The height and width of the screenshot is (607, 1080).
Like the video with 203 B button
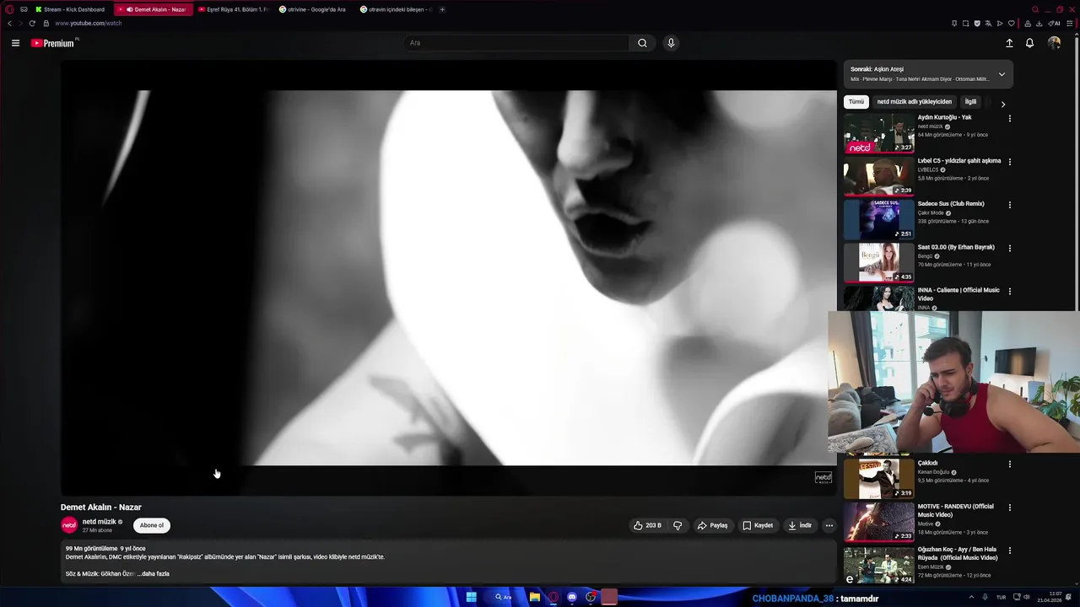pyautogui.click(x=647, y=525)
